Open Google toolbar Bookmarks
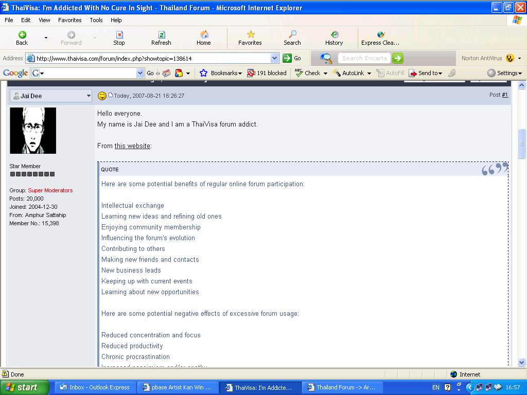 pos(220,73)
